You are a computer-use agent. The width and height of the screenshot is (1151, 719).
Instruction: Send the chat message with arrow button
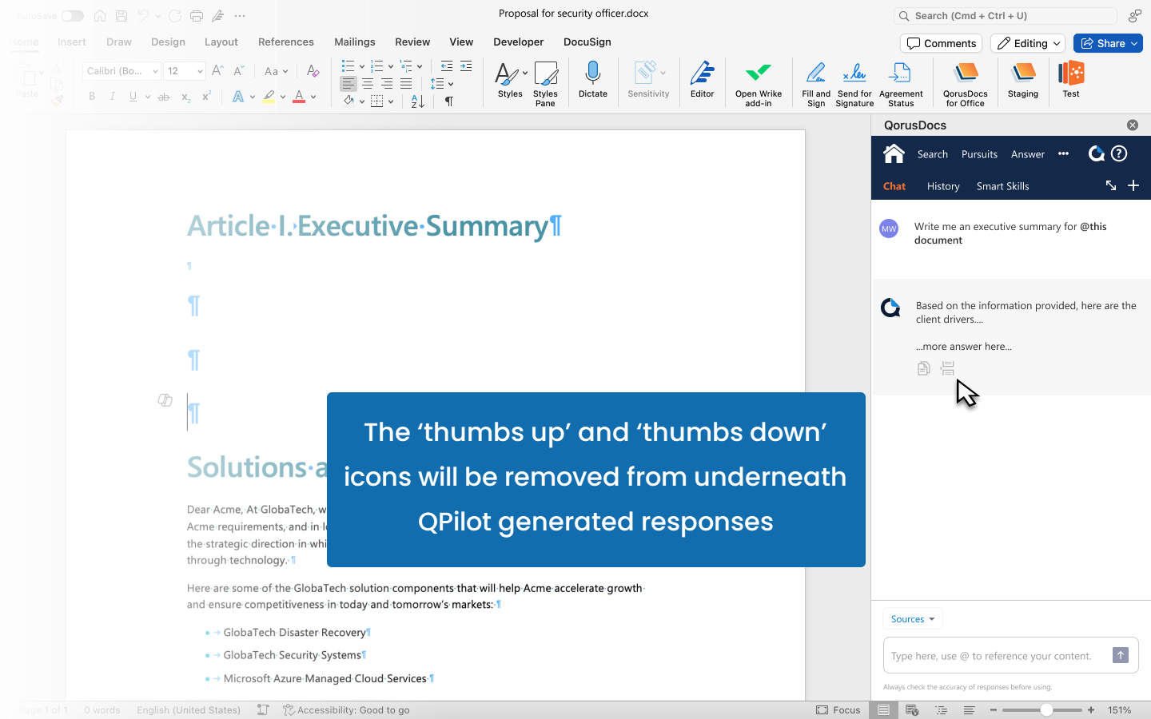pyautogui.click(x=1121, y=655)
